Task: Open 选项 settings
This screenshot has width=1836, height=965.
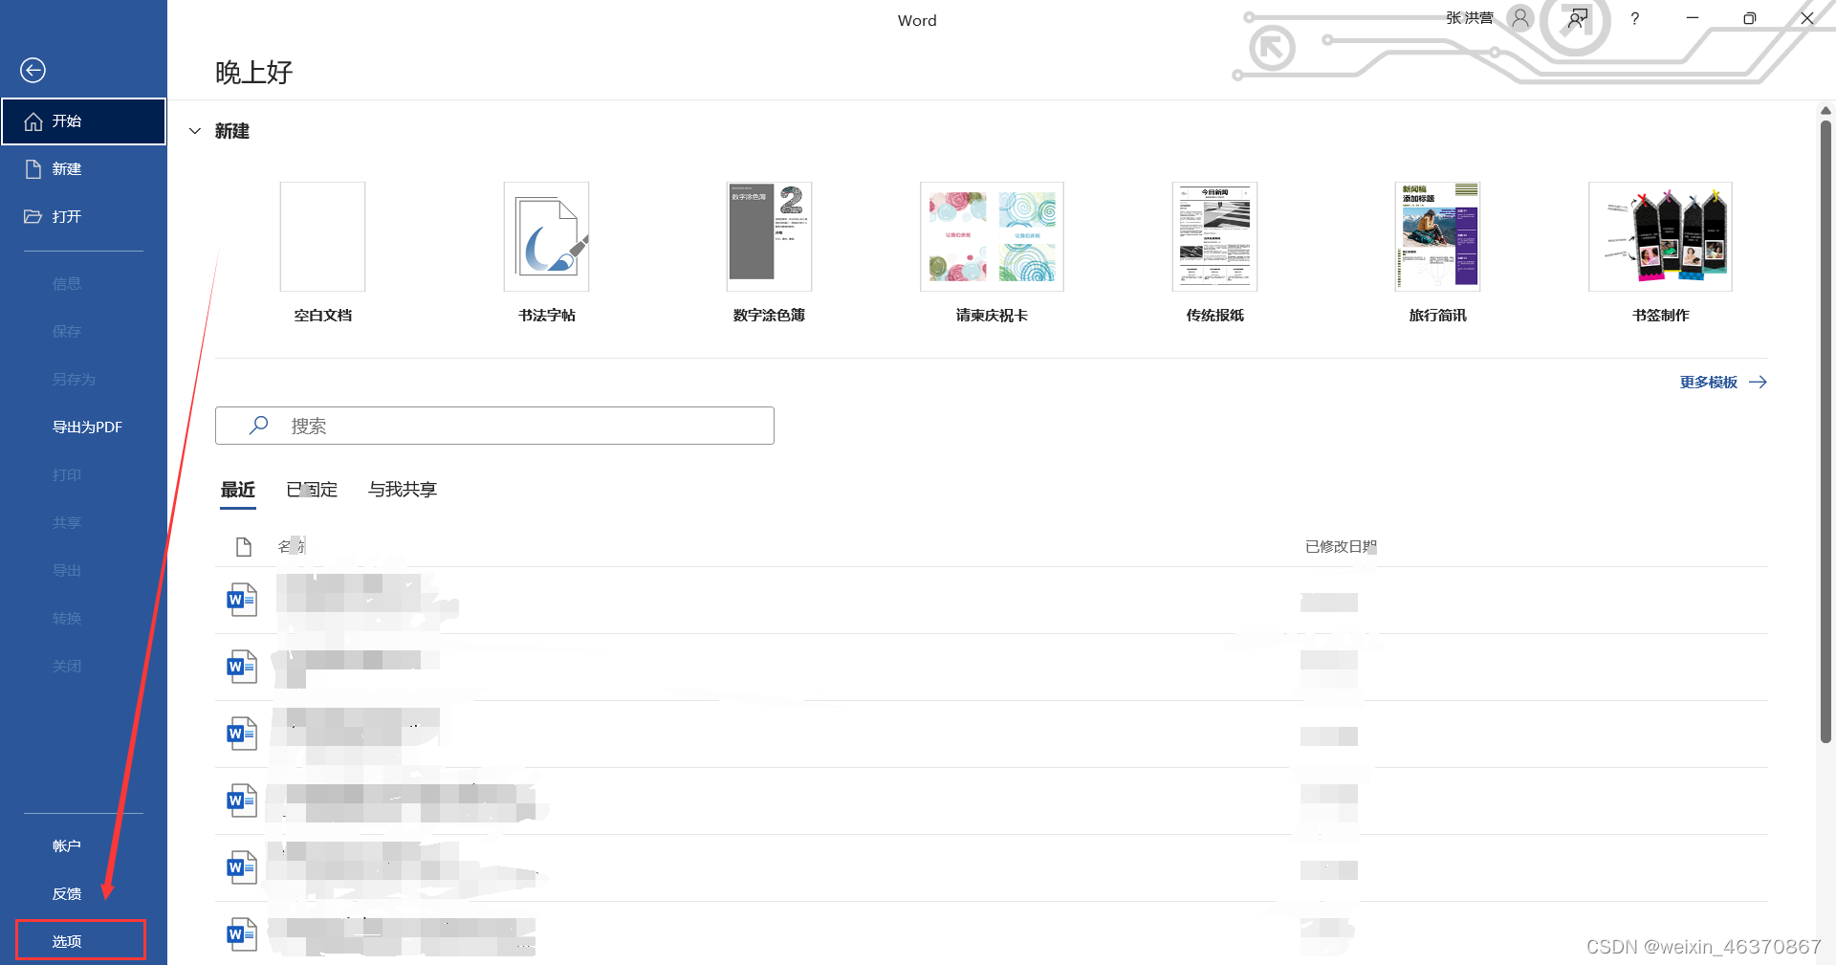Action: coord(81,940)
